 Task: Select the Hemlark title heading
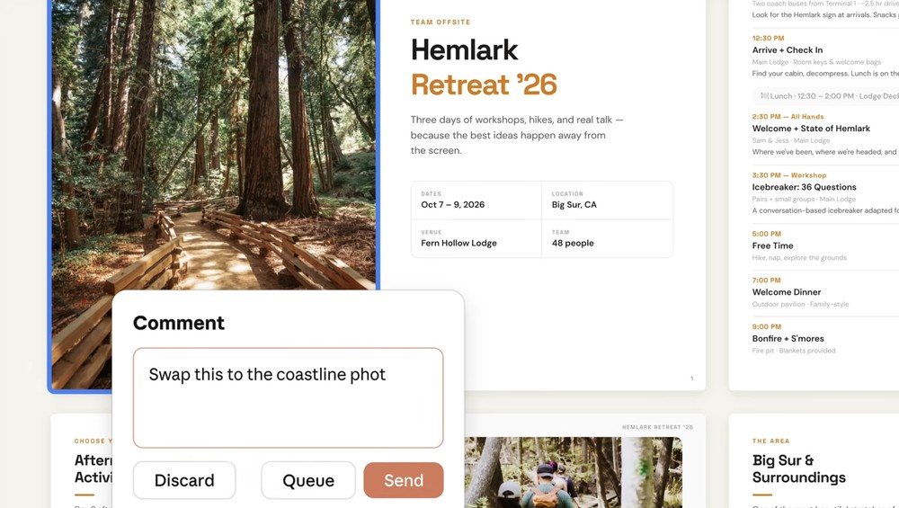point(464,50)
